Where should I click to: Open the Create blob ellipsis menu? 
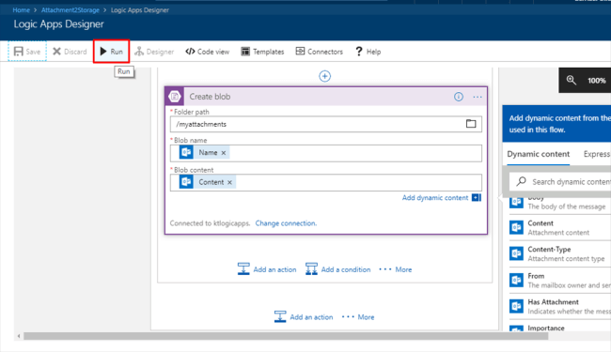[x=478, y=97]
